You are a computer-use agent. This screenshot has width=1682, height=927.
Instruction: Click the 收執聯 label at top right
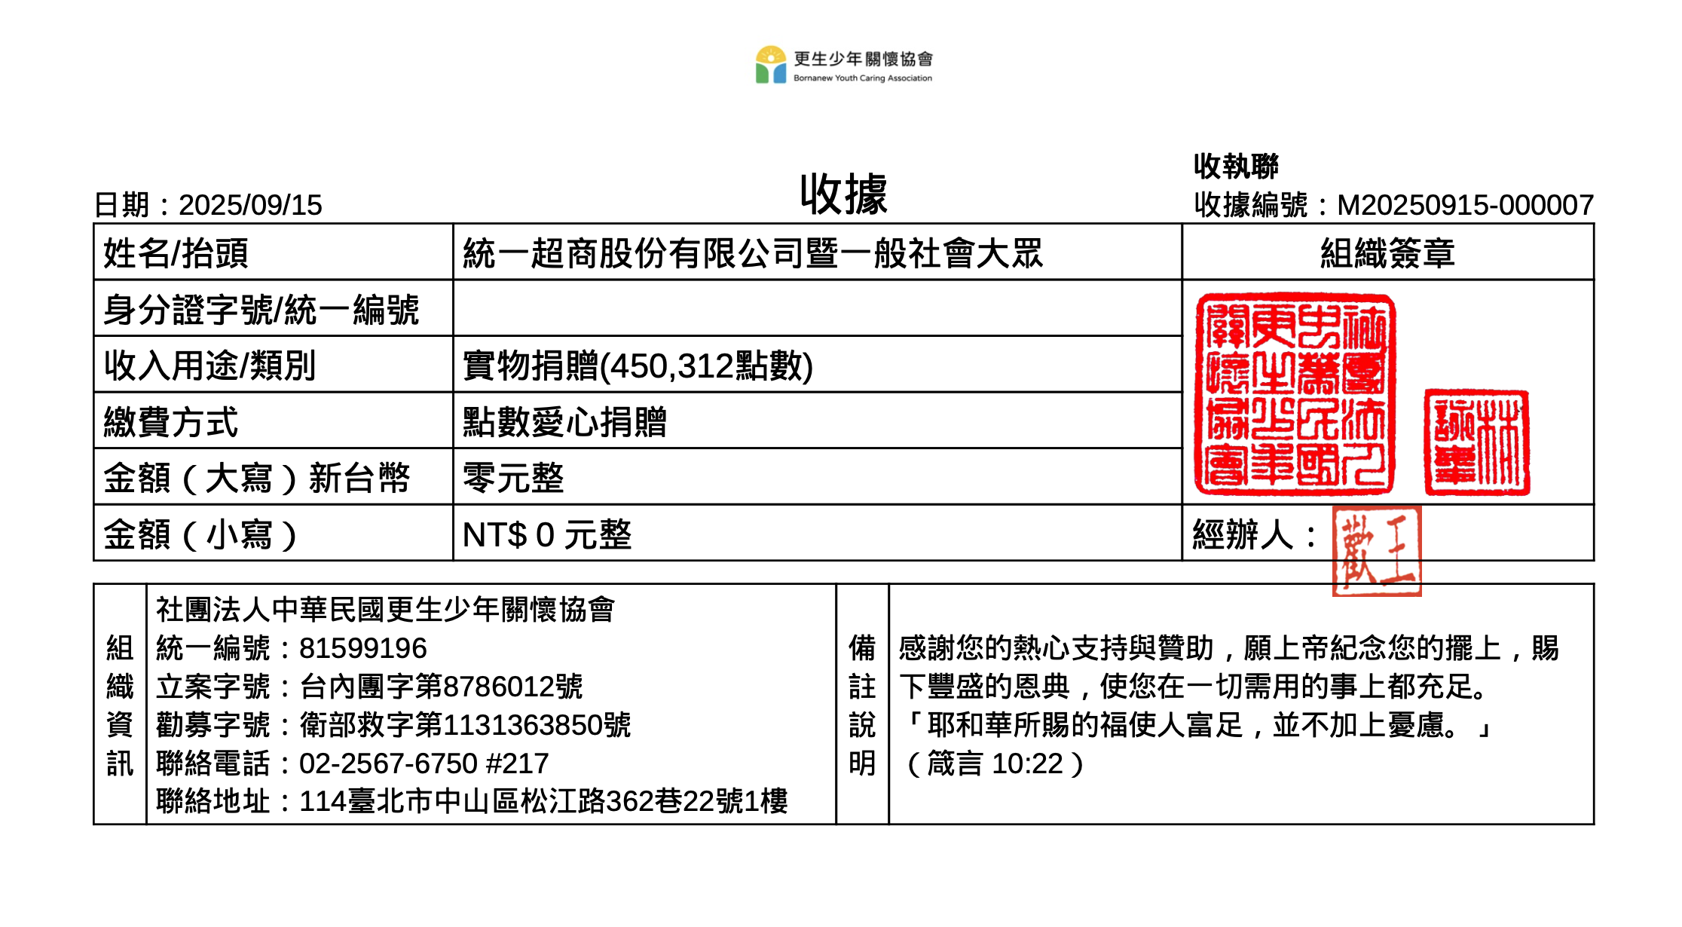point(1235,167)
